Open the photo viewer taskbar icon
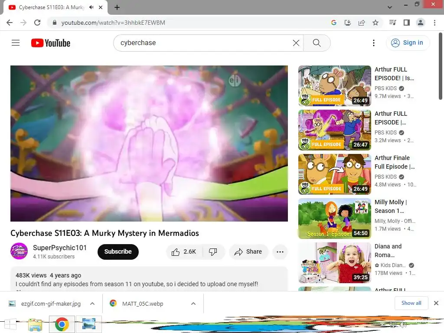This screenshot has height=333, width=444. 88,324
